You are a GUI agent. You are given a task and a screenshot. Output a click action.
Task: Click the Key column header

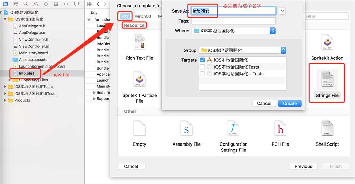pos(94,13)
